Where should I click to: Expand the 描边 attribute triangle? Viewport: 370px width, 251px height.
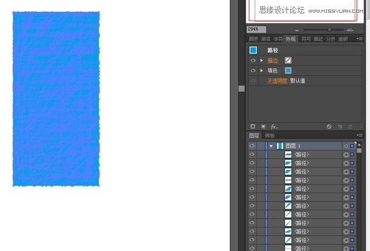pyautogui.click(x=262, y=61)
